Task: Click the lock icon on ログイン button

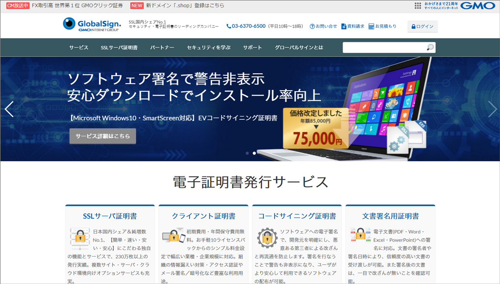Action: (413, 27)
